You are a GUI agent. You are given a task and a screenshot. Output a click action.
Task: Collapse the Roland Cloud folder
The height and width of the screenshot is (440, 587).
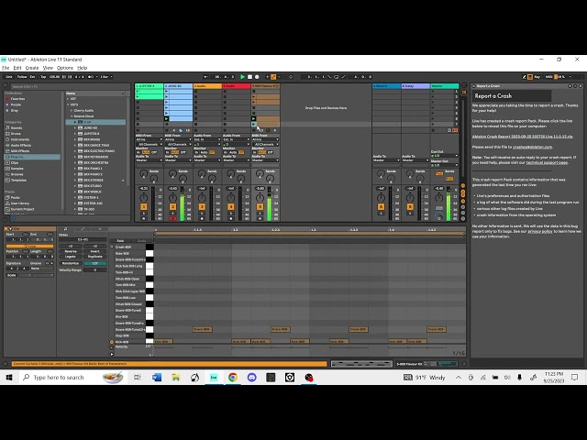tap(72, 116)
